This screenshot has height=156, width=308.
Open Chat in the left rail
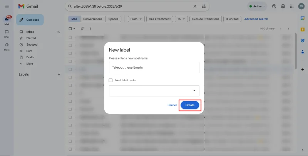pyautogui.click(x=7, y=34)
